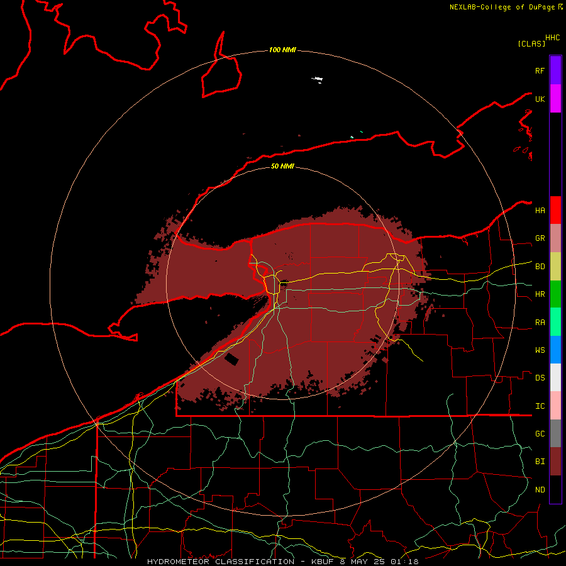Click the white echo near the 100 NMI ring
The width and height of the screenshot is (566, 566).
[x=318, y=79]
